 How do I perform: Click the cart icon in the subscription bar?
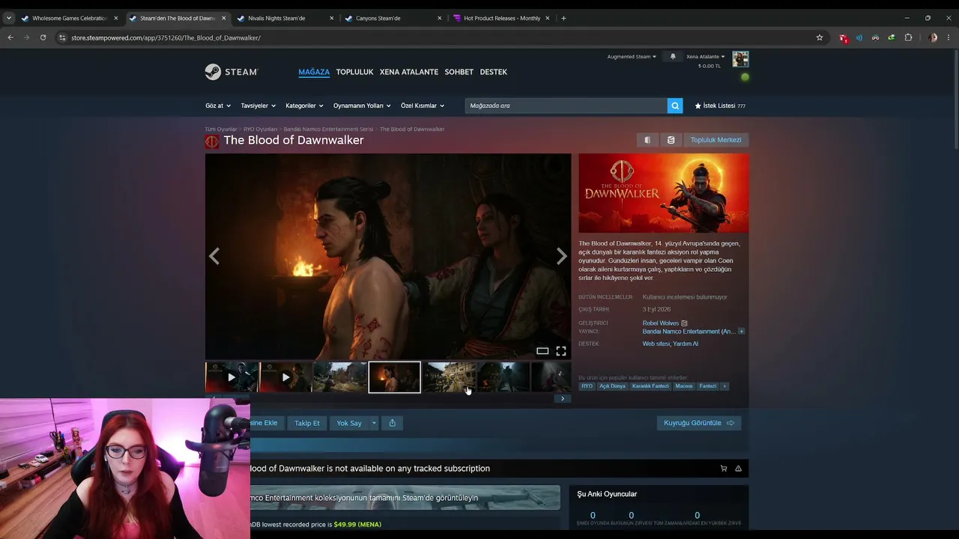724,469
